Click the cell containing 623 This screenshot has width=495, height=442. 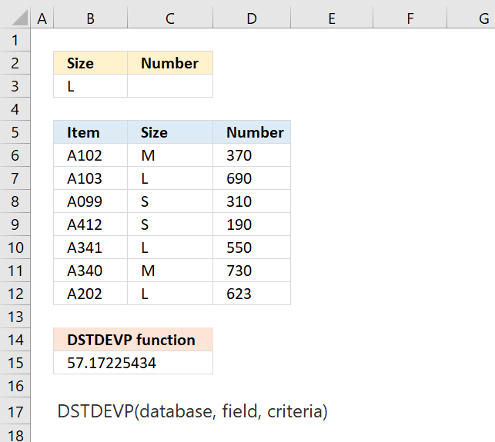coord(252,294)
